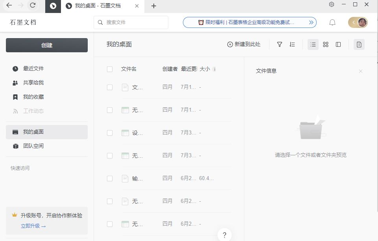Open 工作动态 in the sidebar
Screen dimensions: 378x241
pyautogui.click(x=47, y=111)
